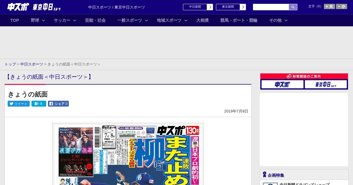Expand the その他 dropdown chevron
Image resolution: width=353 pixels, height=185 pixels.
click(286, 20)
